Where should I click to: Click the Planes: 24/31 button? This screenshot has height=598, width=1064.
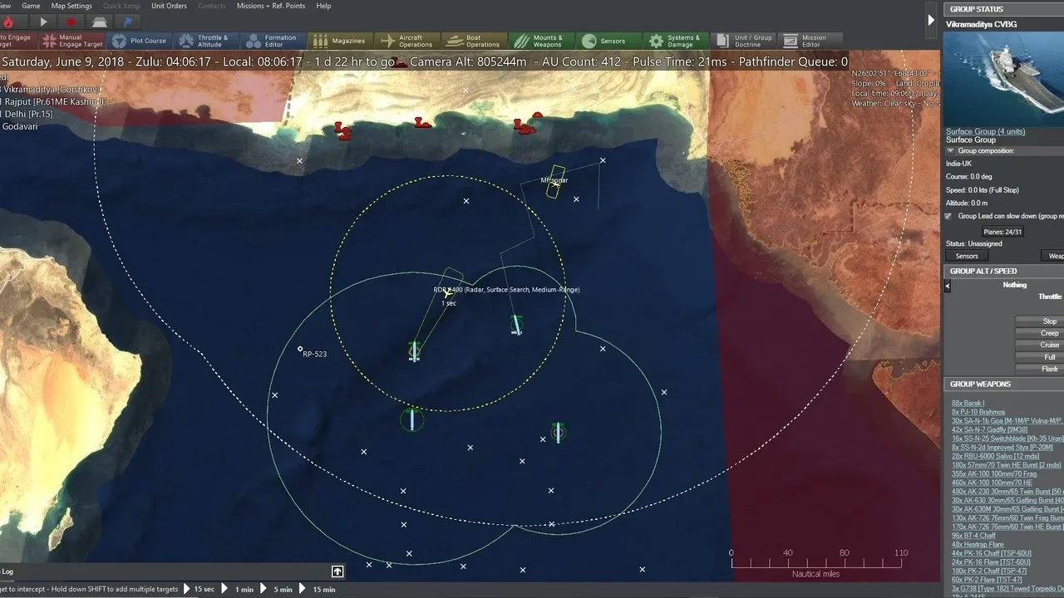tap(1002, 232)
